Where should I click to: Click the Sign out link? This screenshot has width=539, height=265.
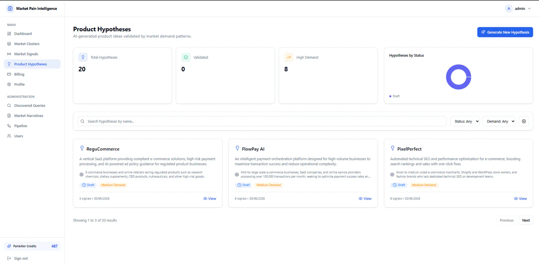[x=21, y=258]
